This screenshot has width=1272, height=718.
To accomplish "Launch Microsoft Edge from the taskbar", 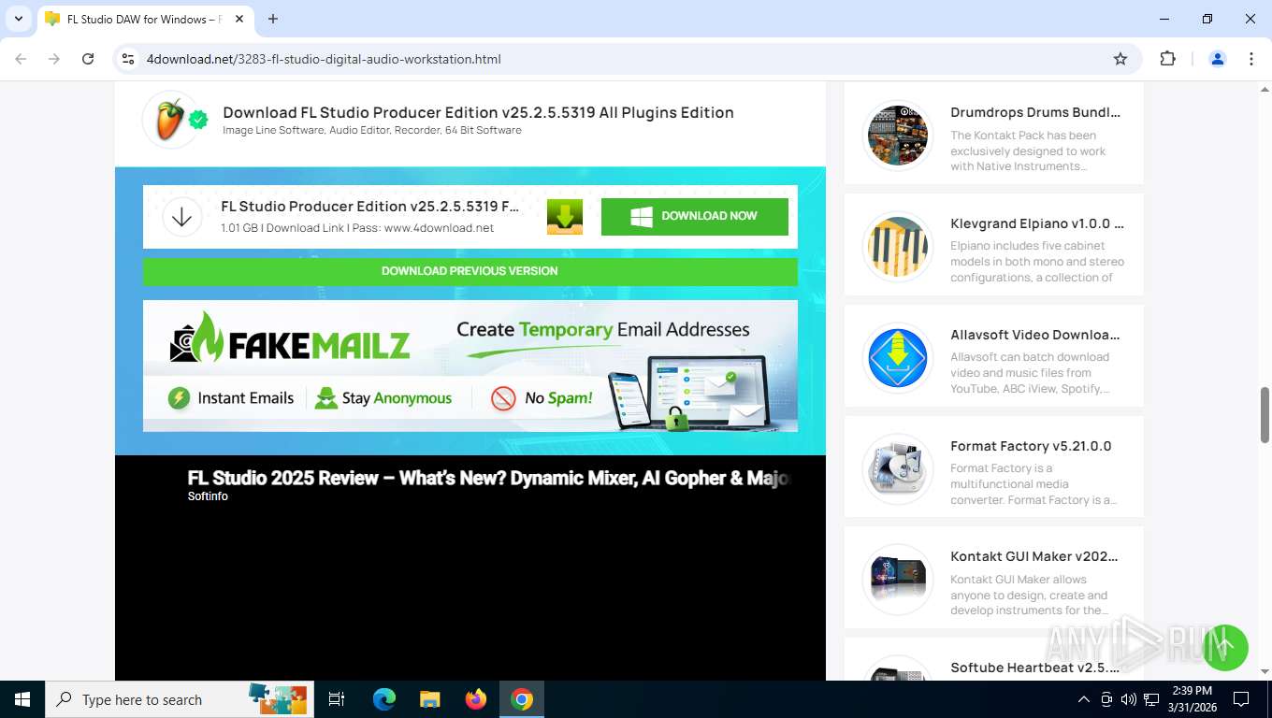I will [384, 699].
